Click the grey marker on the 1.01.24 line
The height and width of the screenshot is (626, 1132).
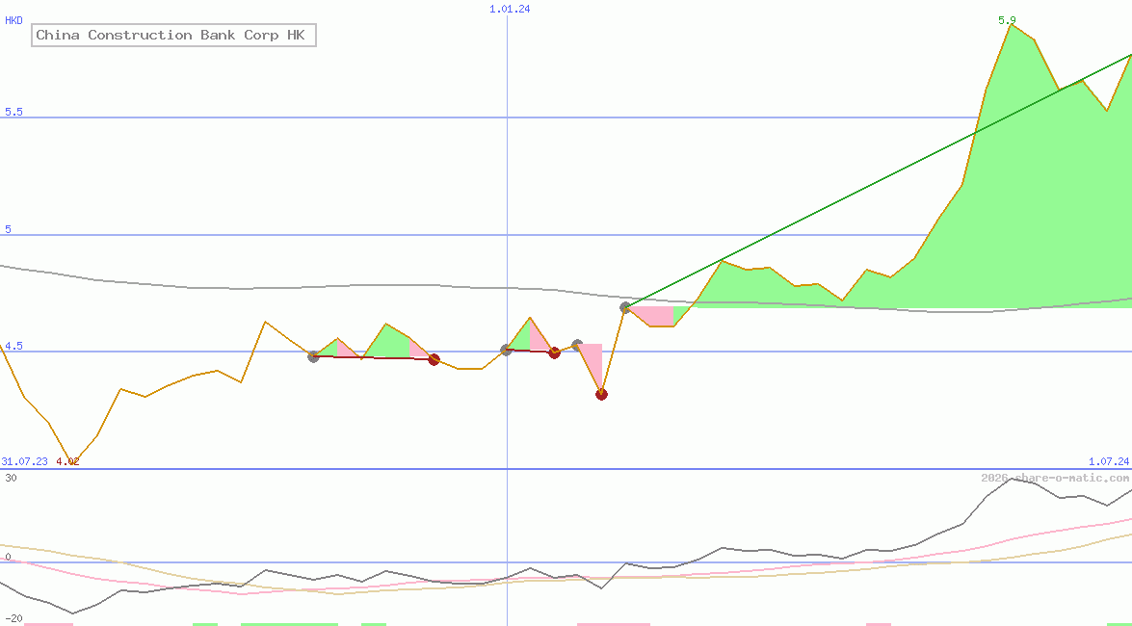click(x=506, y=351)
